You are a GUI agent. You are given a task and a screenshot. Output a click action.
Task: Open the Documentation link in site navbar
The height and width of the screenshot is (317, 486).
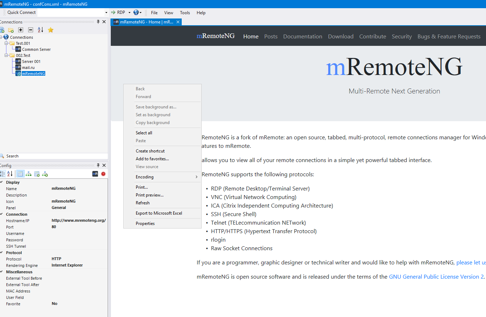coord(303,36)
